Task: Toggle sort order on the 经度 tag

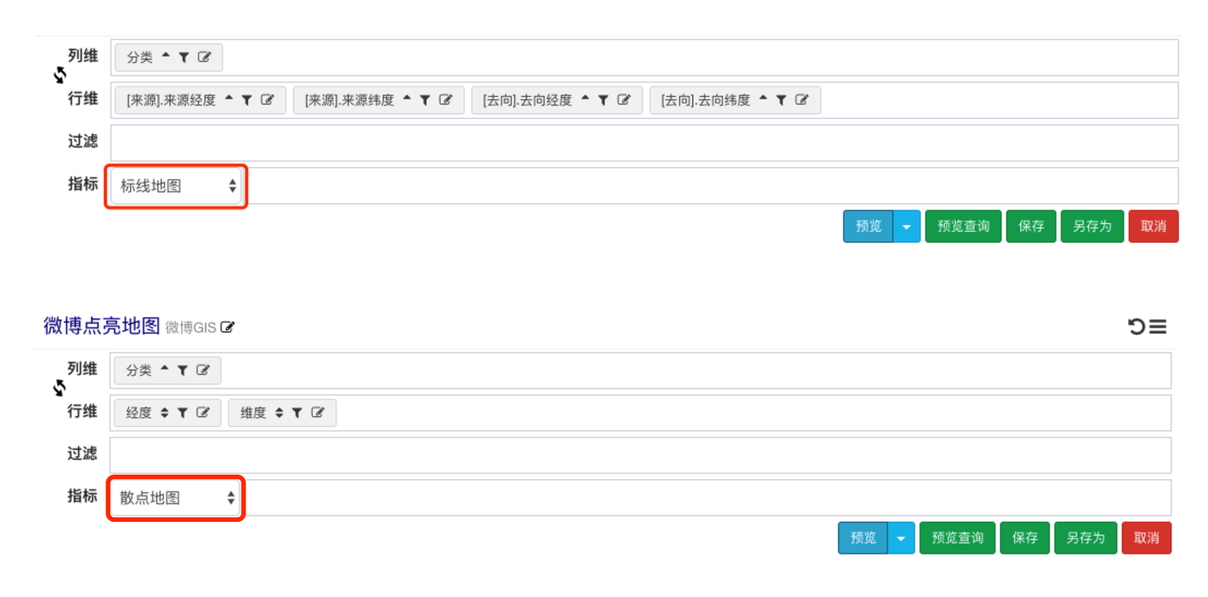Action: [x=164, y=413]
